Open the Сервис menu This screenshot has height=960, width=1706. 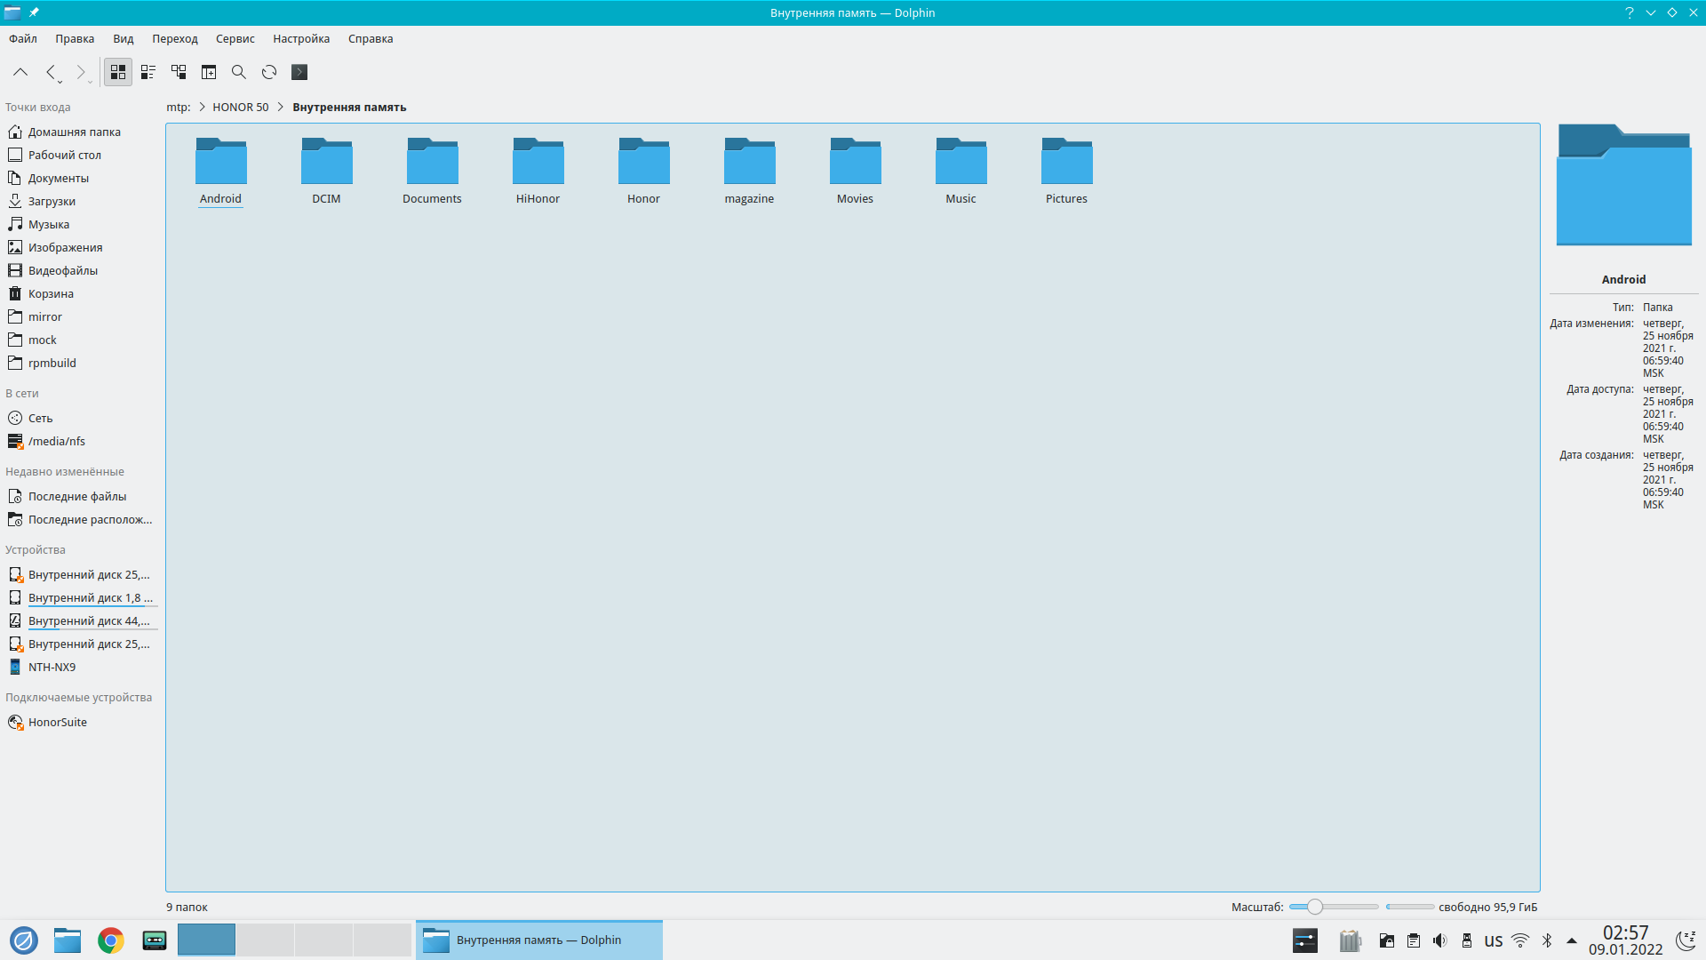point(235,38)
